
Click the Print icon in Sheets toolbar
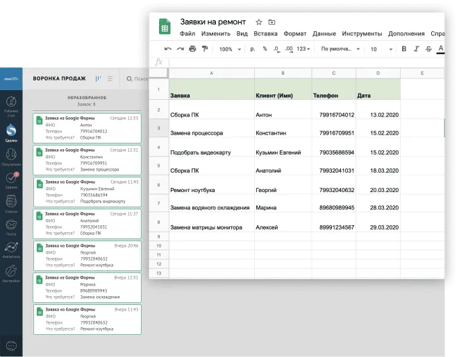(192, 49)
